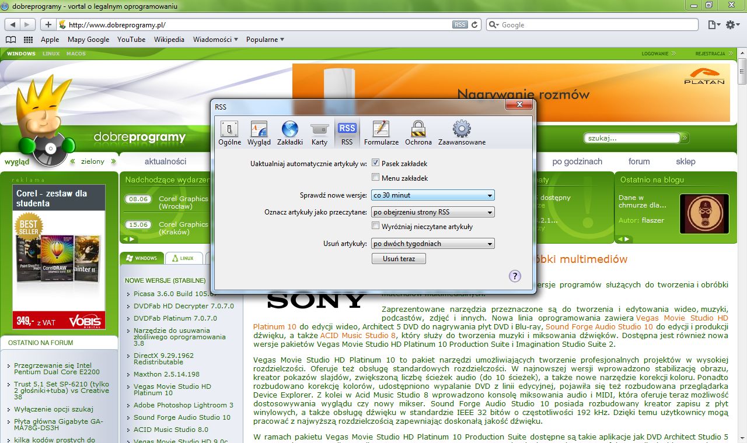Open the Karty preferences pane
747x443 pixels.
319,133
